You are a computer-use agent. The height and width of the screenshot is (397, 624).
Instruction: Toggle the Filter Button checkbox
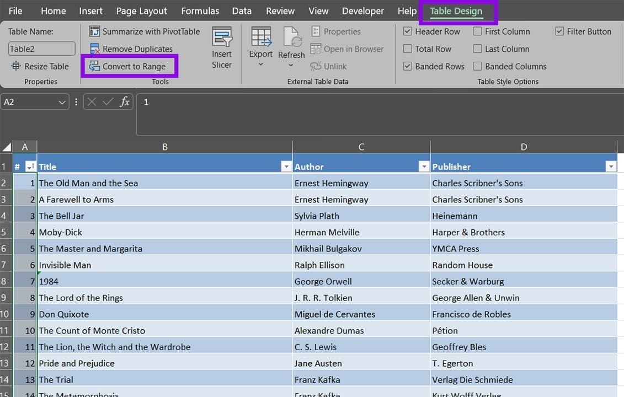559,31
